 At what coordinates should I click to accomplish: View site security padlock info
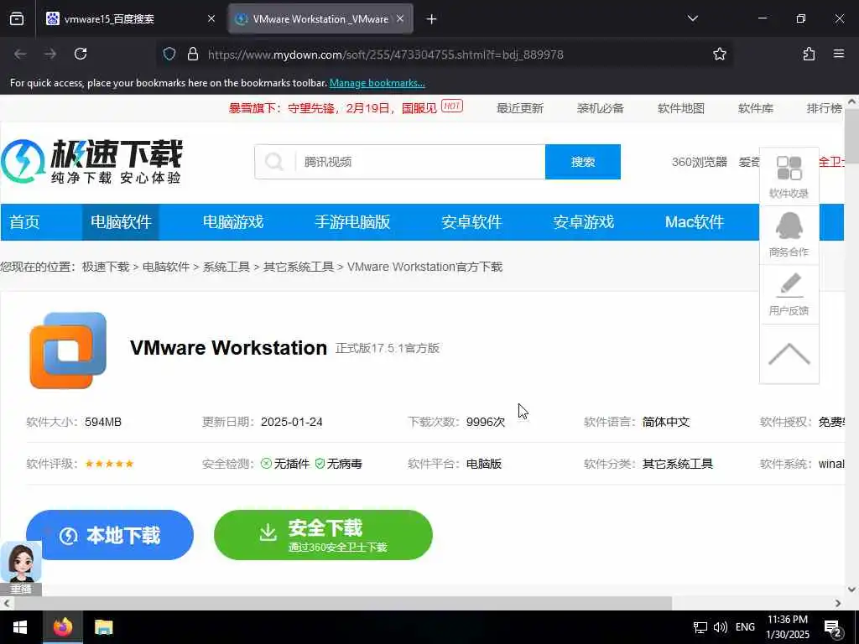click(192, 54)
